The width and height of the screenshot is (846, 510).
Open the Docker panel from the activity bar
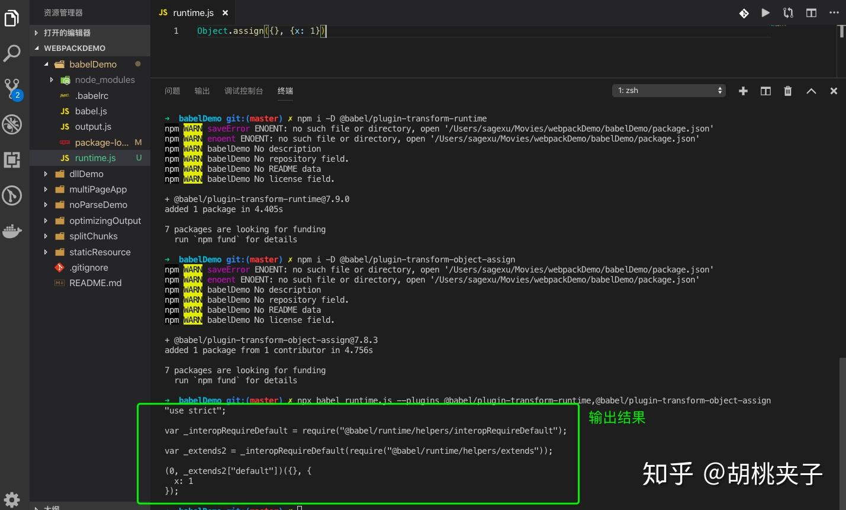(x=12, y=231)
